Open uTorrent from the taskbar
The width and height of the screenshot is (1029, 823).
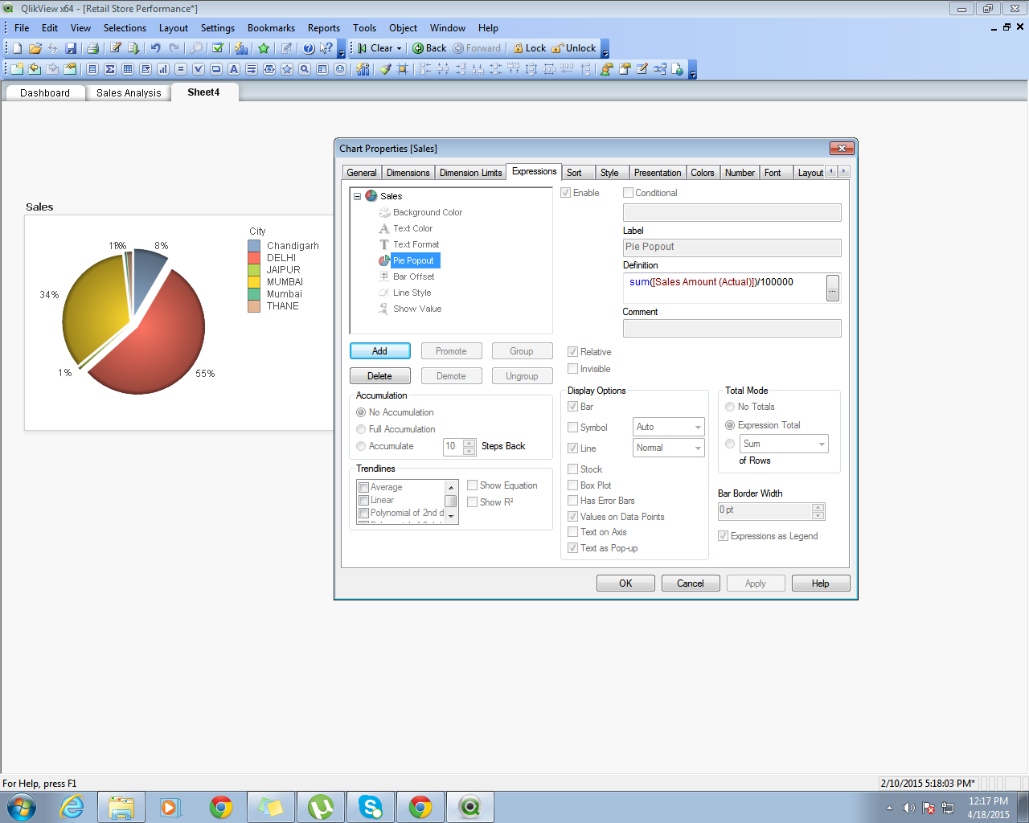click(321, 807)
